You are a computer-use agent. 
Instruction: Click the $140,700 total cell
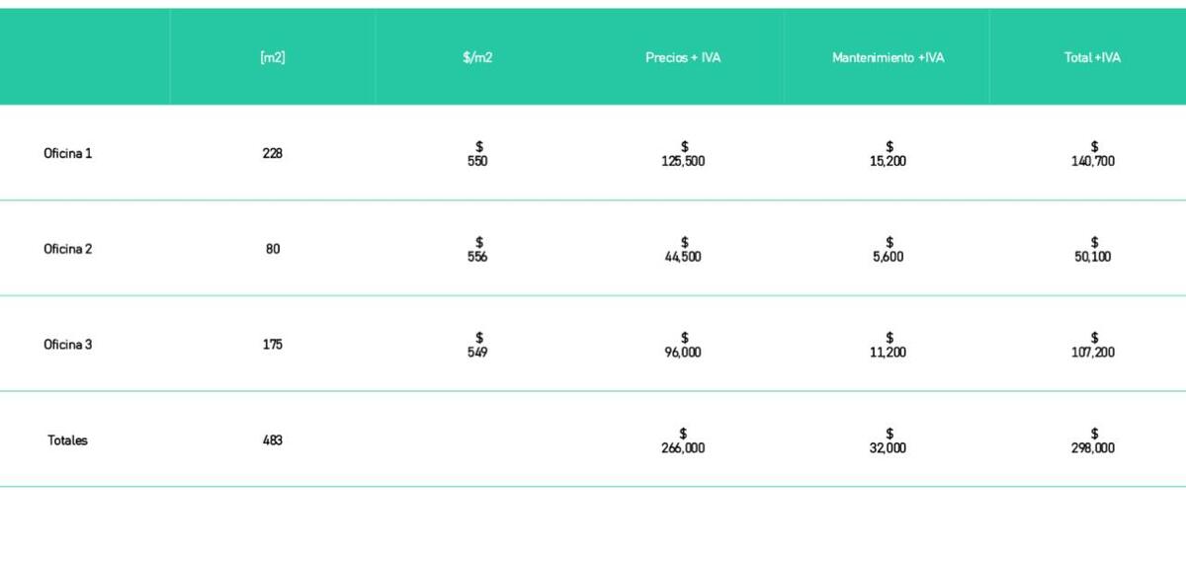point(1093,155)
